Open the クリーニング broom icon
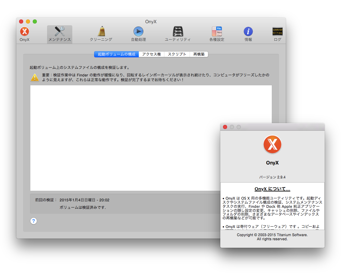This screenshot has height=273, width=341. point(101,31)
